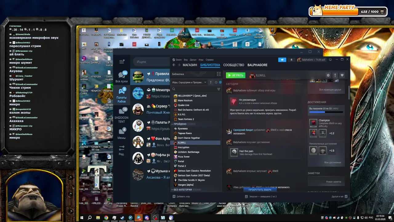Select 'HELLDIVERS™ 2 [prod_slim]' in library
The image size is (394, 222).
click(x=196, y=96)
